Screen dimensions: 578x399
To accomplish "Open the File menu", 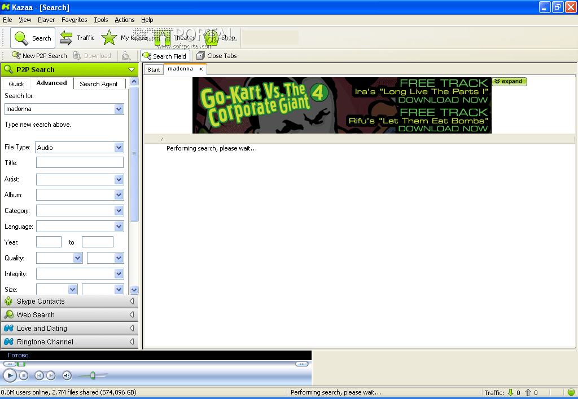I will [7, 20].
